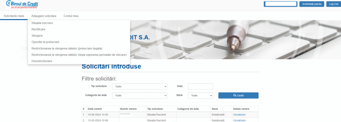The width and height of the screenshot is (341, 122).
Task: Open Vizualizare link for 14-06-2024 request
Action: click(239, 115)
